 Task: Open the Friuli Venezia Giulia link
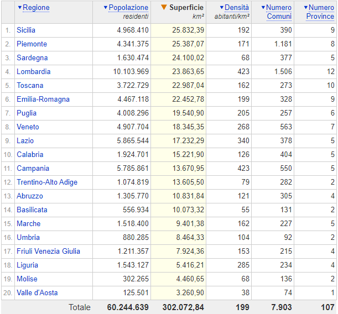(48, 251)
